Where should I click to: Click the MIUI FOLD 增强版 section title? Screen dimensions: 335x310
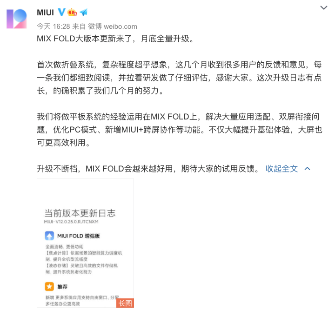pos(79,236)
